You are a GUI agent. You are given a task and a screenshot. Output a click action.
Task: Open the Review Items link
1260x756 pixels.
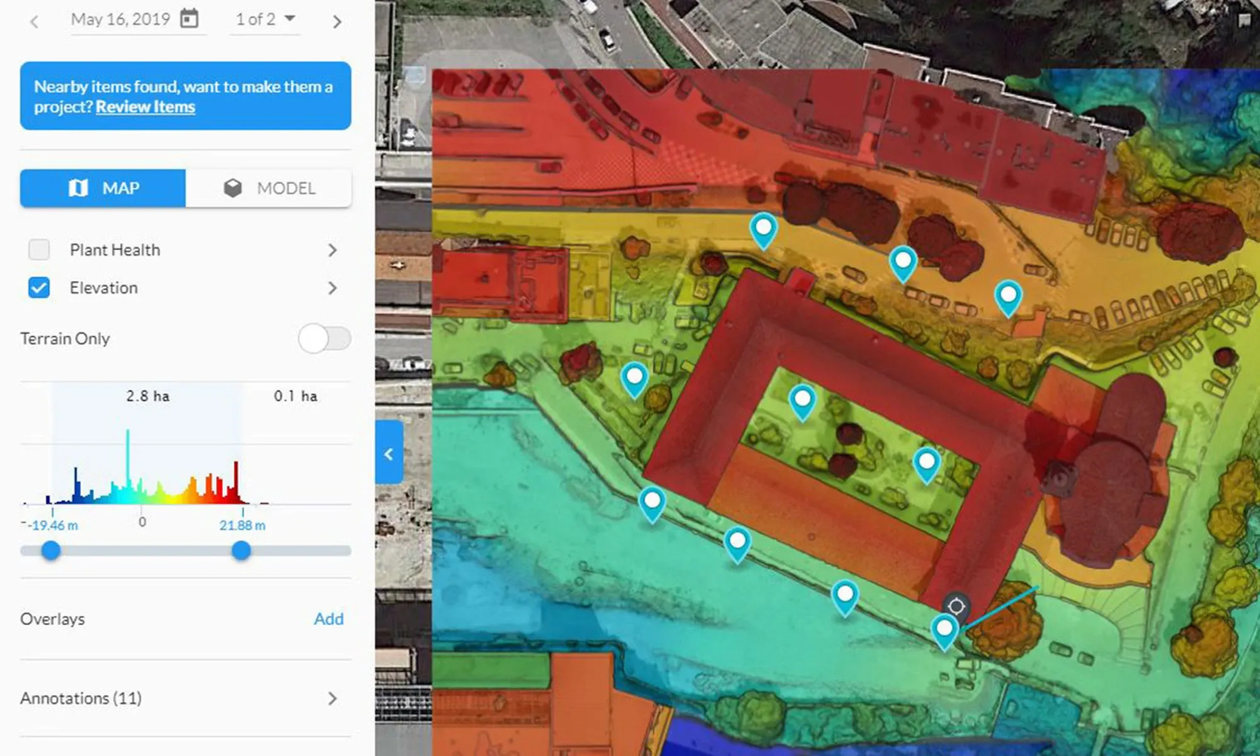pos(145,106)
